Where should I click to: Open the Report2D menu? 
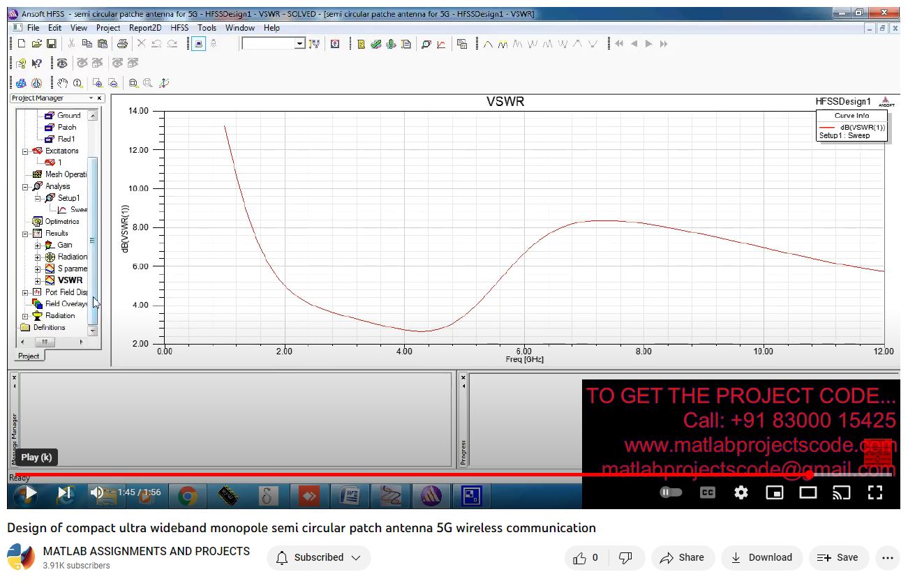coord(145,28)
